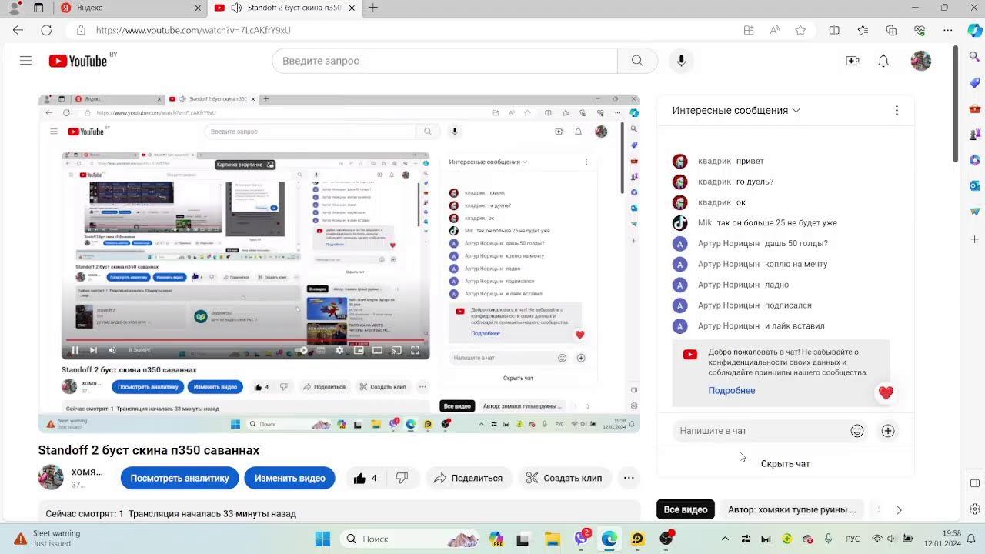This screenshot has height=554, width=985.
Task: Open Edge browser essentials
Action: click(x=920, y=30)
